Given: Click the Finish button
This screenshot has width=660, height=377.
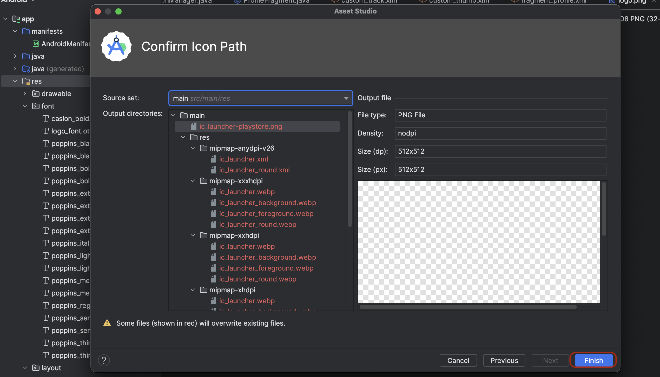Looking at the screenshot, I should 593,361.
